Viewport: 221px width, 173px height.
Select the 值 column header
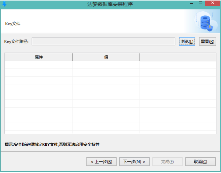click(x=106, y=57)
